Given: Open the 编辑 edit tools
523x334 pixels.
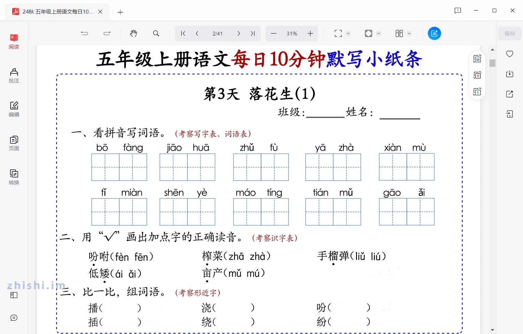Looking at the screenshot, I should (14, 109).
